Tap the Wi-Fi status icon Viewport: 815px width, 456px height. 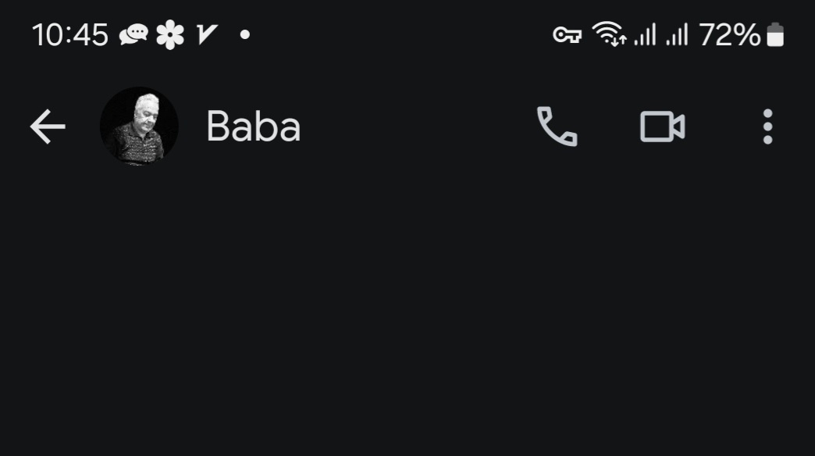609,34
